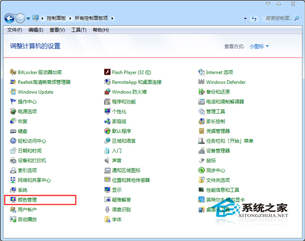This screenshot has width=305, height=241.
Task: Click the Forward navigation button
Action: [x=20, y=18]
